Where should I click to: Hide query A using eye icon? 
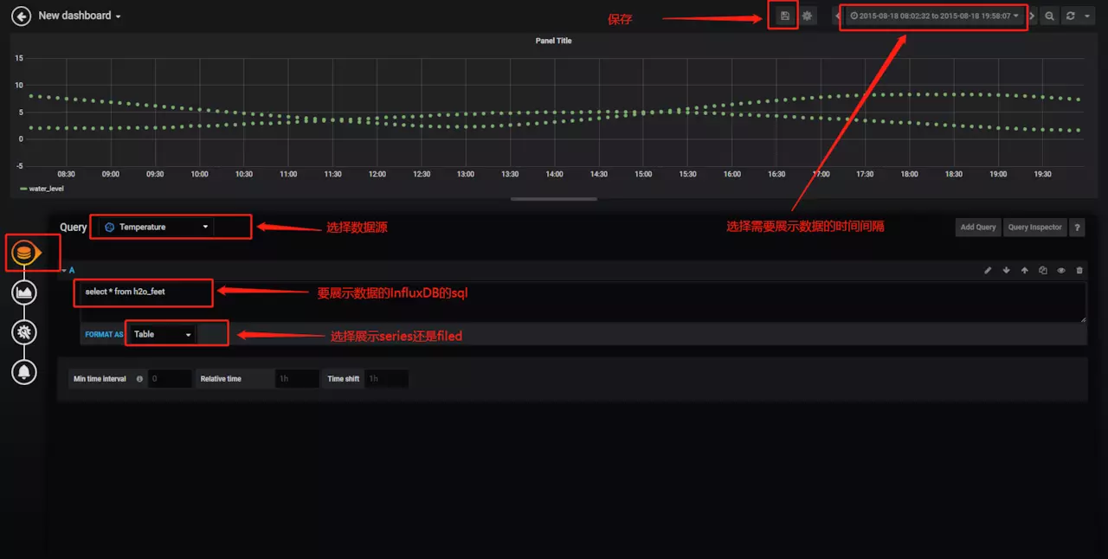click(x=1061, y=270)
